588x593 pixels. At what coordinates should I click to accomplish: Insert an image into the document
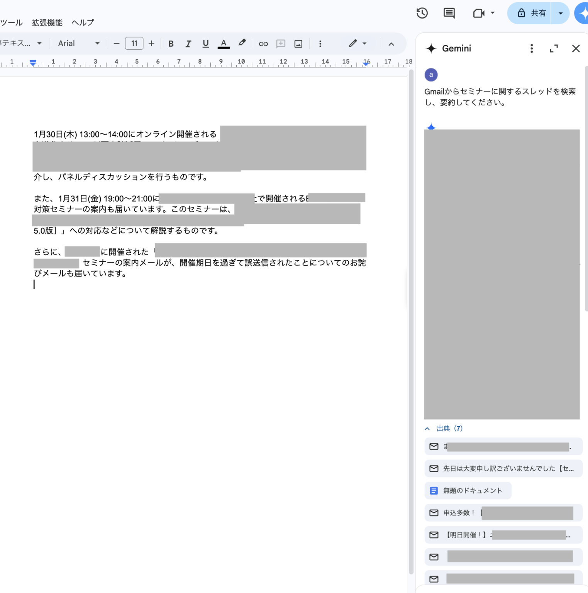(298, 43)
